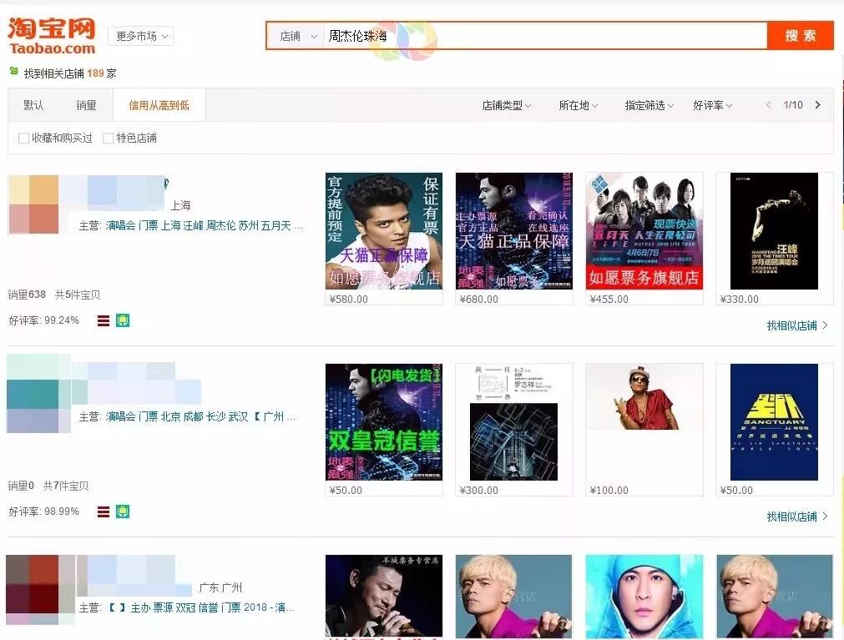Click the credit rank icon beside 99.24%
The width and height of the screenshot is (844, 640).
pos(104,320)
